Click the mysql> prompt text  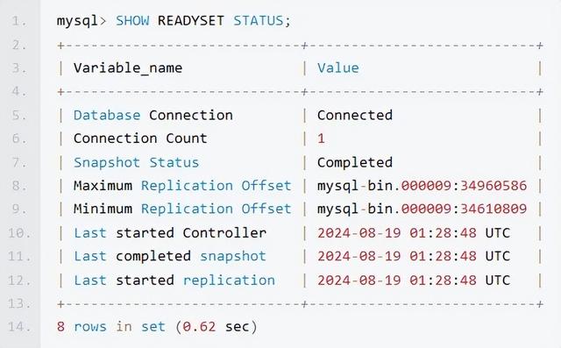[82, 21]
